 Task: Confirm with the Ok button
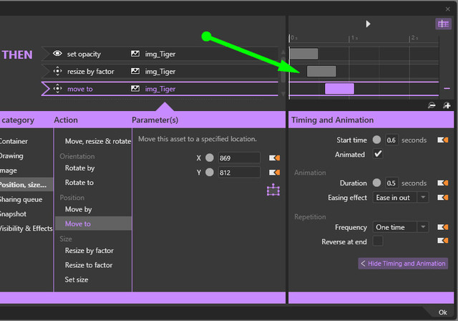point(442,312)
